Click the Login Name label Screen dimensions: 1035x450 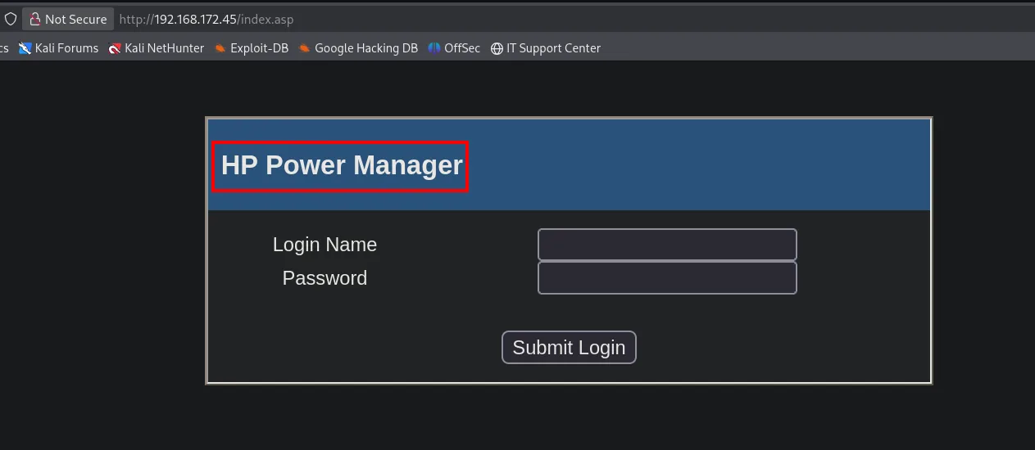point(325,245)
